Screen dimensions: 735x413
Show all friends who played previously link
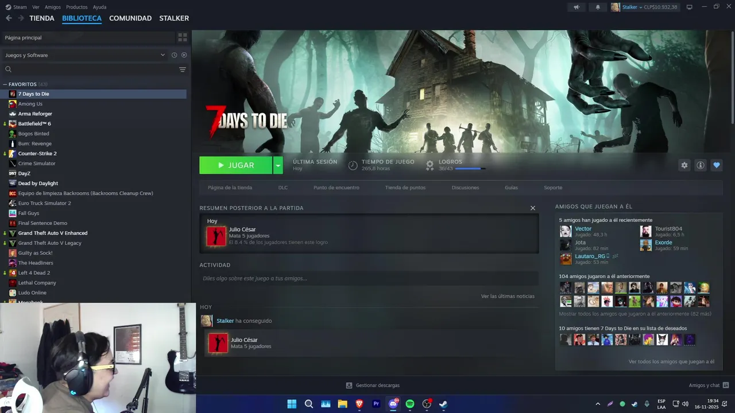[635, 314]
